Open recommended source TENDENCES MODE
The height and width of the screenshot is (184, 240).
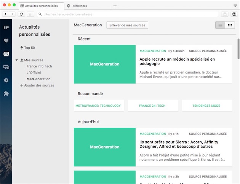click(207, 106)
